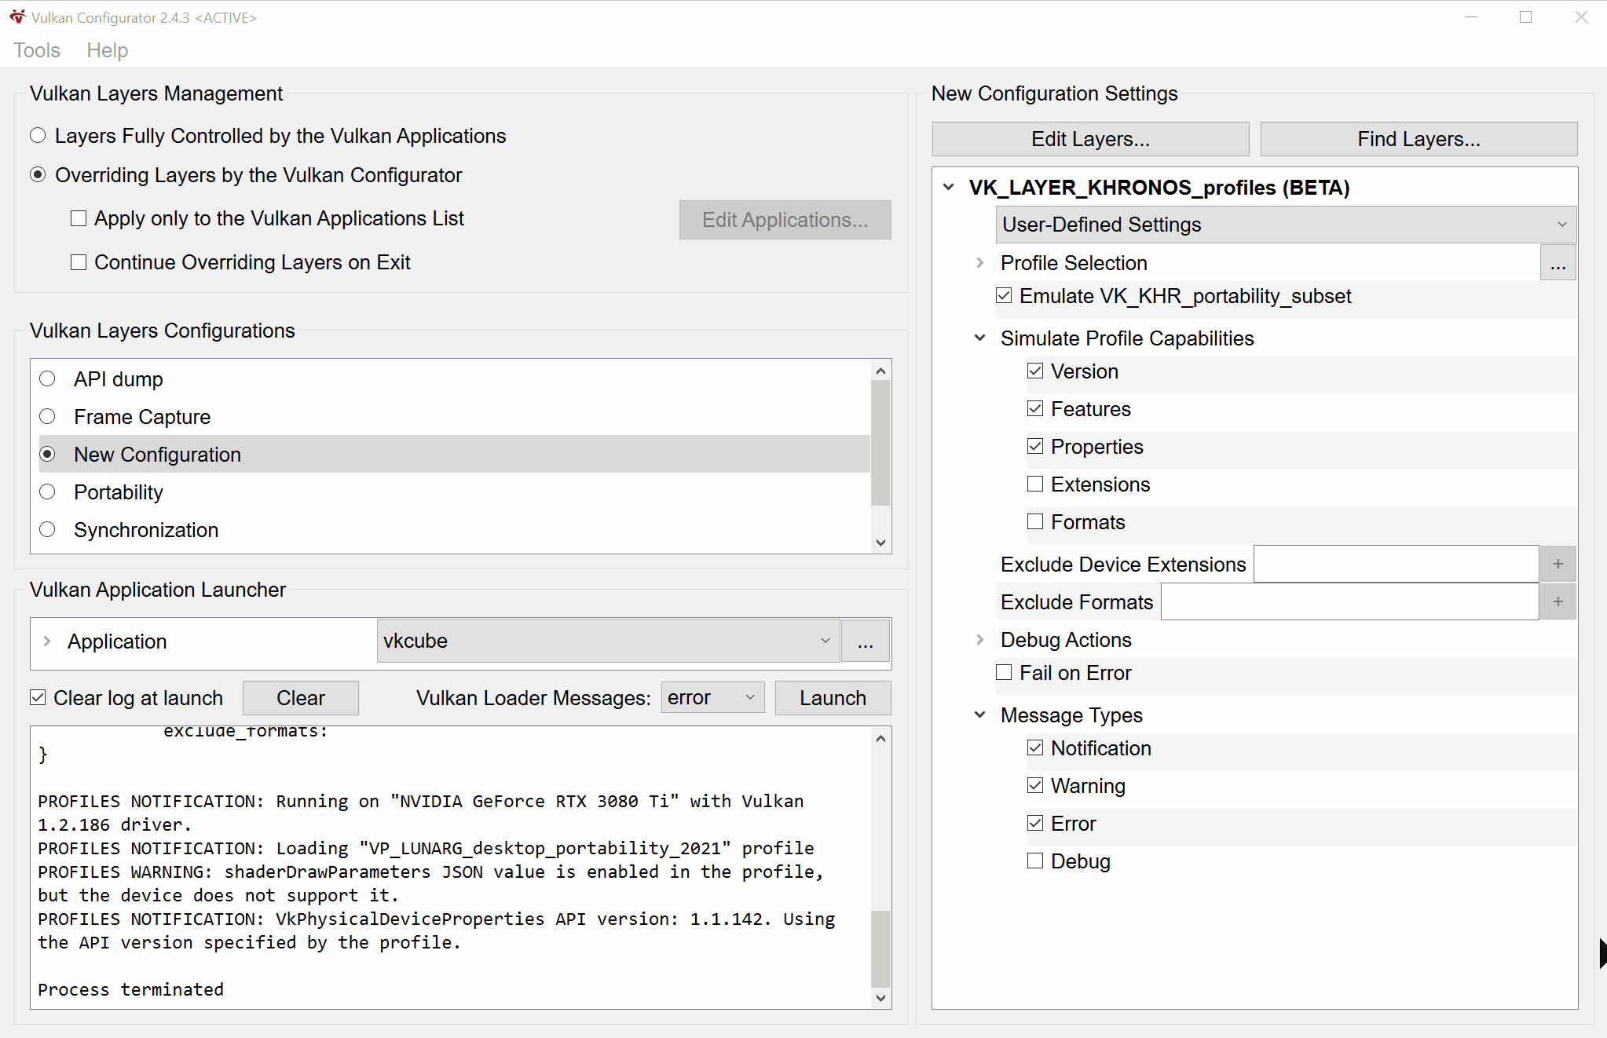Image resolution: width=1607 pixels, height=1038 pixels.
Task: Open the Help menu
Action: 107,49
